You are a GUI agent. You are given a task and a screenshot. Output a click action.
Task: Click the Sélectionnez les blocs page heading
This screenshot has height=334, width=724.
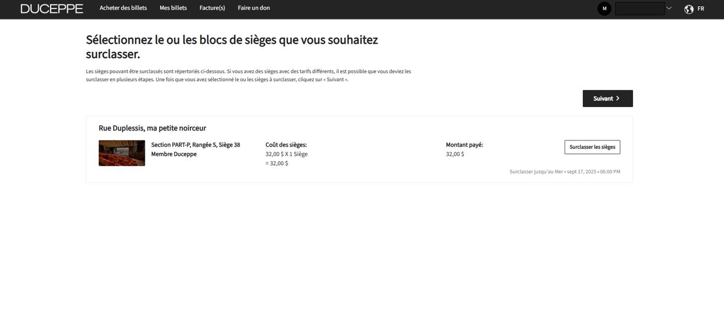point(232,46)
